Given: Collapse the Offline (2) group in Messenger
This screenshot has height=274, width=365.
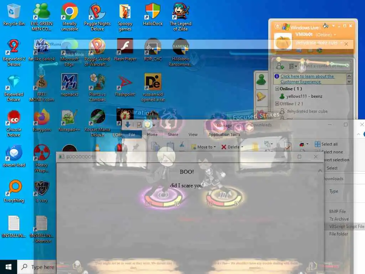Looking at the screenshot, I should [x=277, y=103].
